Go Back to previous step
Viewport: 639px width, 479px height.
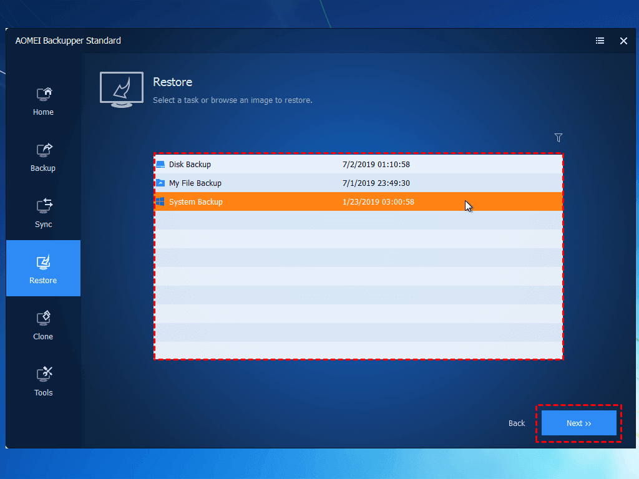(x=516, y=423)
